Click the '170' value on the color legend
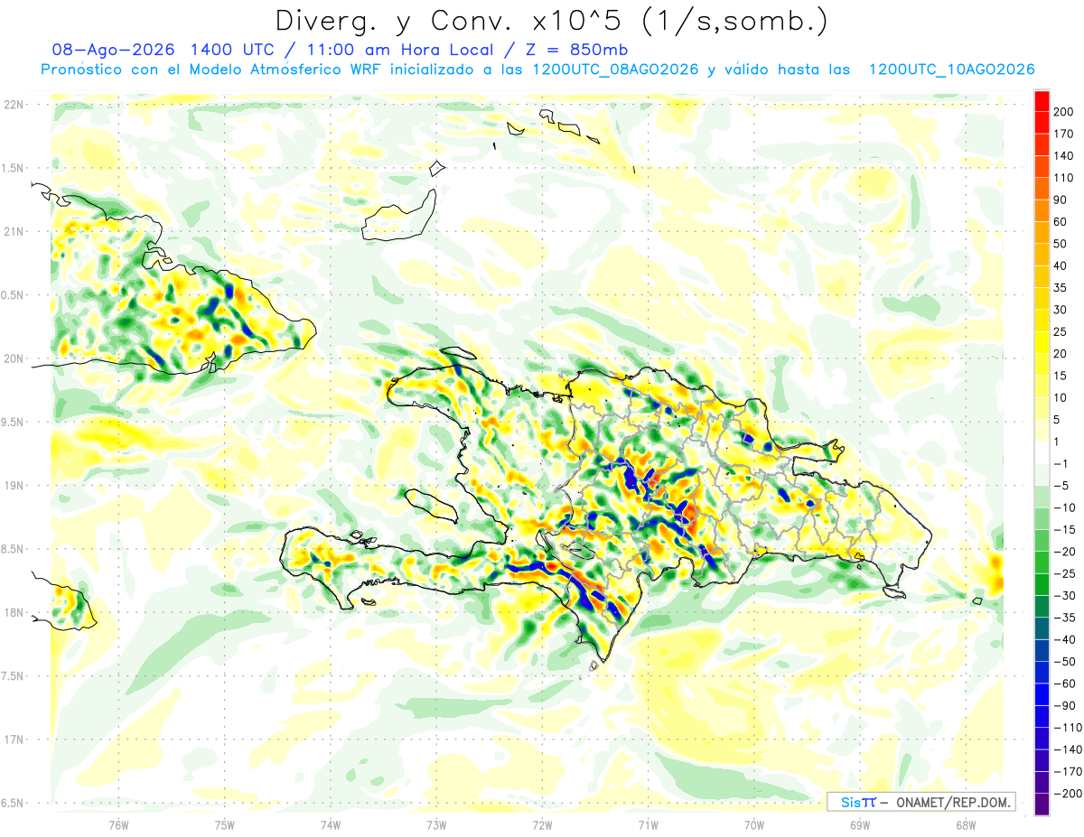The width and height of the screenshot is (1084, 837). pos(1063,134)
